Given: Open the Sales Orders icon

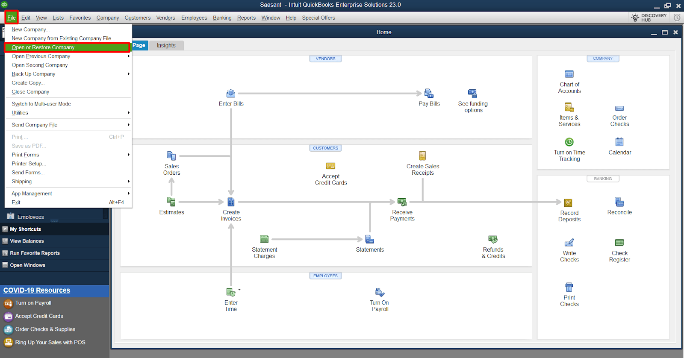Looking at the screenshot, I should [171, 156].
